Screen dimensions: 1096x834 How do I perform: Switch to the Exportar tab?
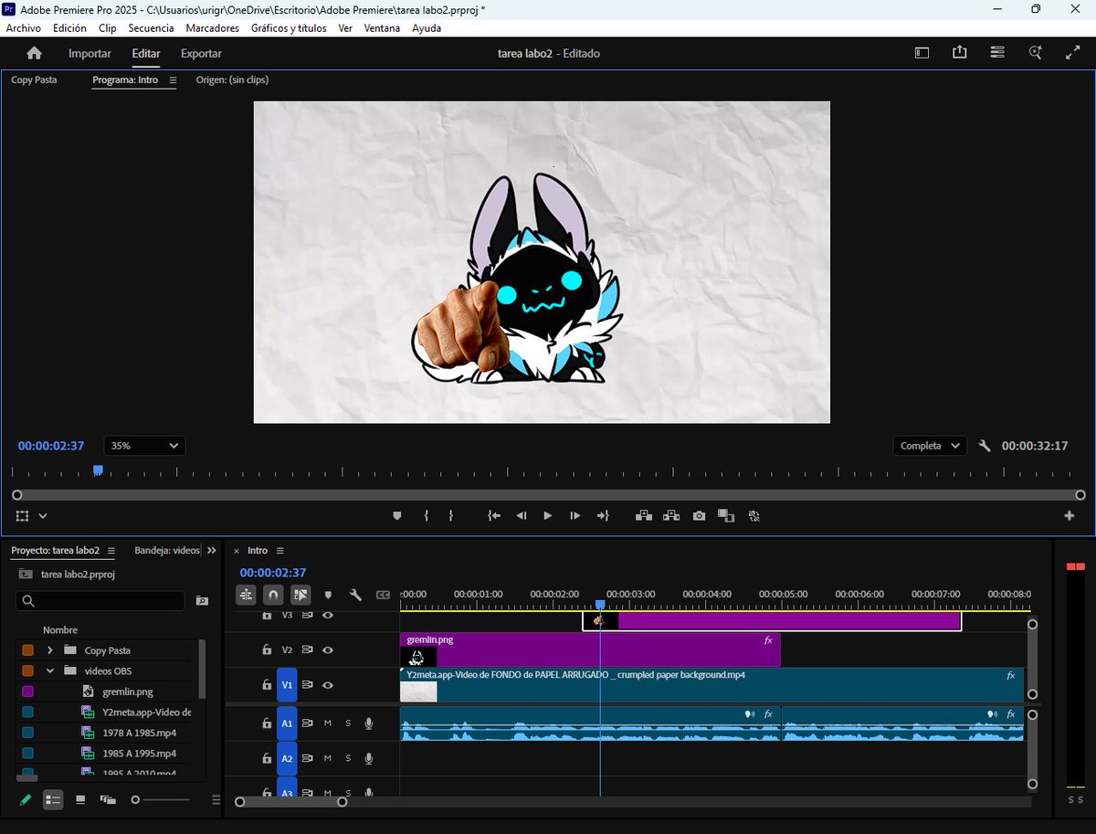click(x=201, y=54)
